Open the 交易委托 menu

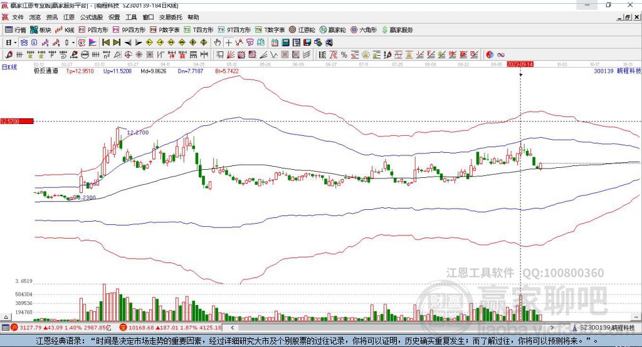pyautogui.click(x=171, y=17)
